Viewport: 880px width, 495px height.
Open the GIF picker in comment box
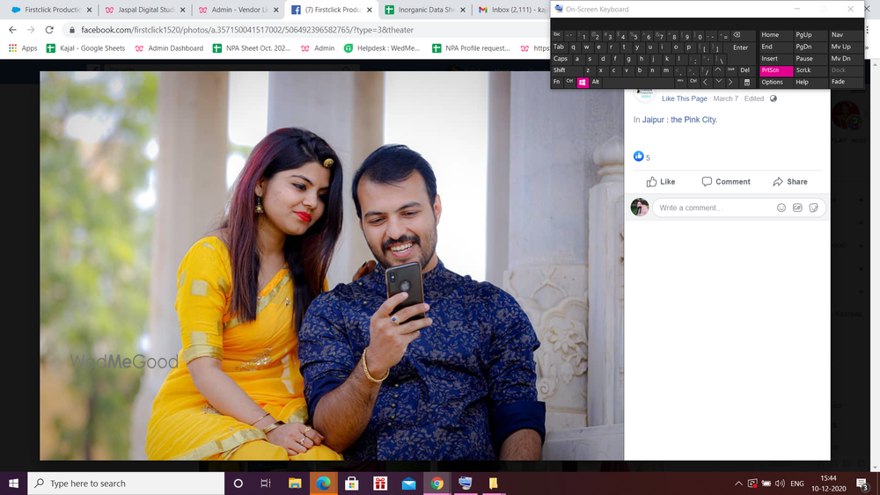(x=797, y=207)
